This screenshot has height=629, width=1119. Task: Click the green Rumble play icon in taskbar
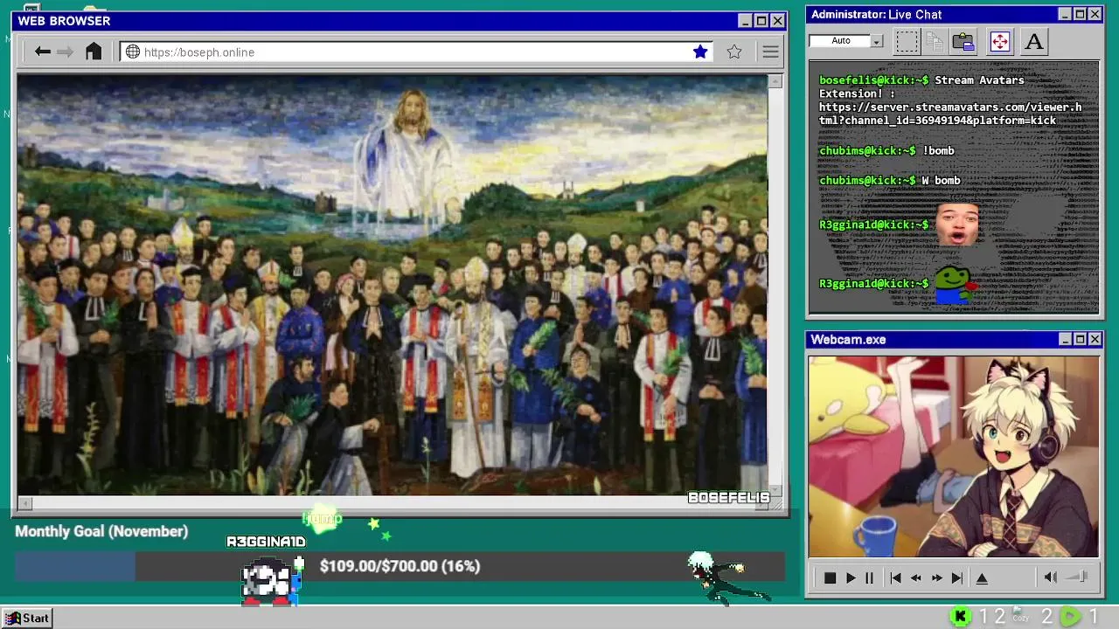[1069, 617]
